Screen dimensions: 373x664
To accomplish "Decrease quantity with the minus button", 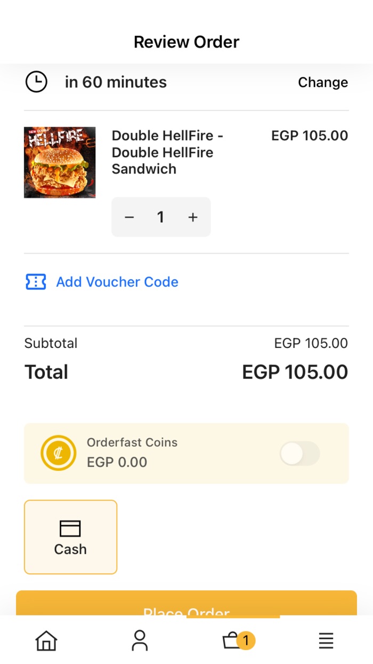I will [129, 217].
